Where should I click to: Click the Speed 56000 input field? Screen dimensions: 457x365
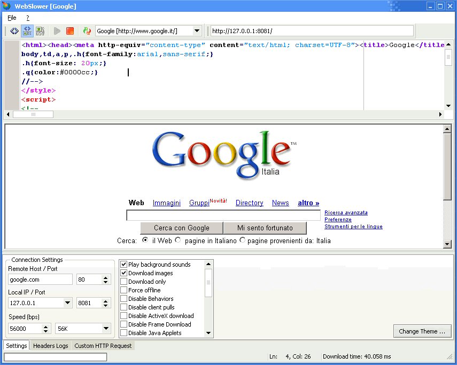click(25, 329)
